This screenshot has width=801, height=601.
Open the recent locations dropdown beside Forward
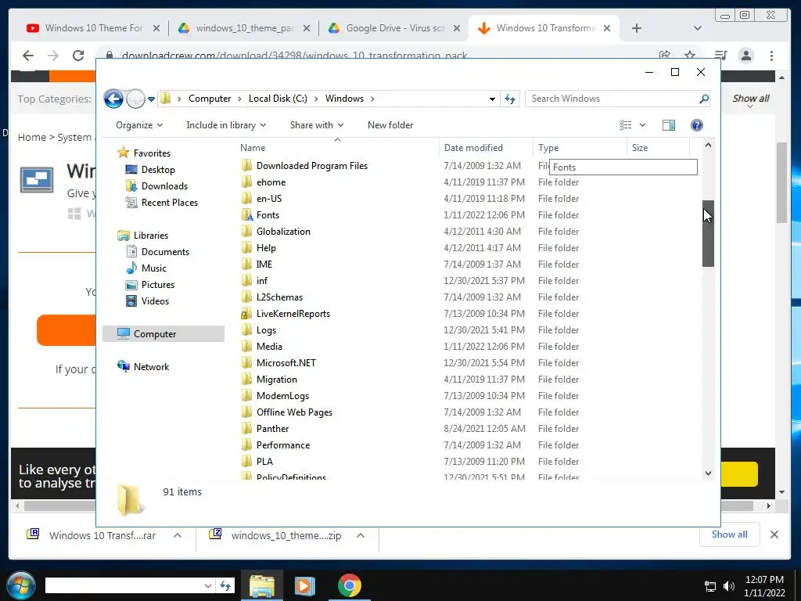coord(151,99)
